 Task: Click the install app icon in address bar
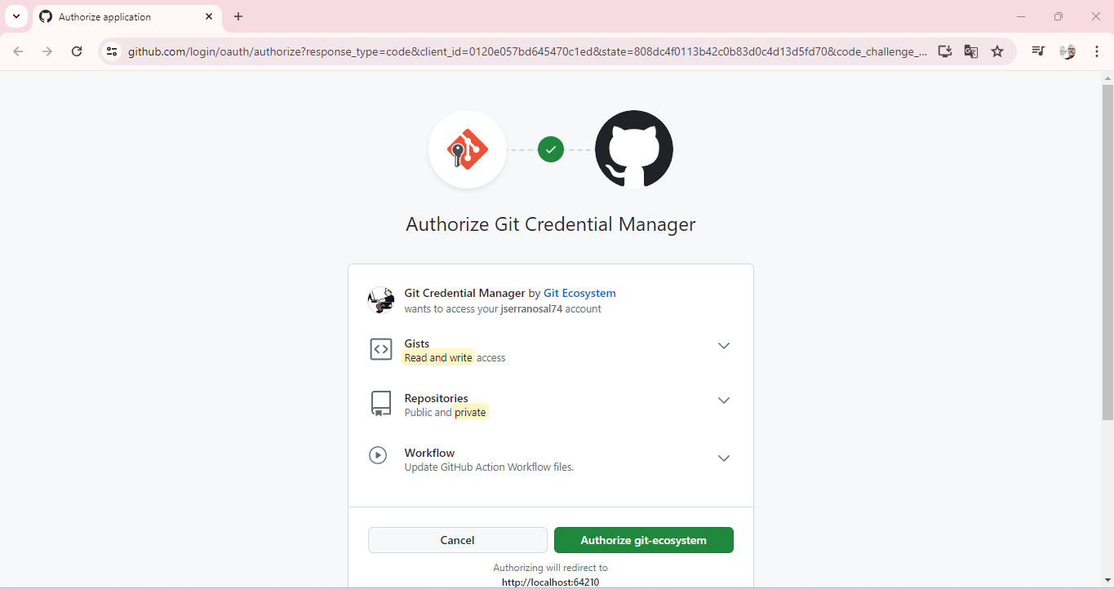pos(944,51)
